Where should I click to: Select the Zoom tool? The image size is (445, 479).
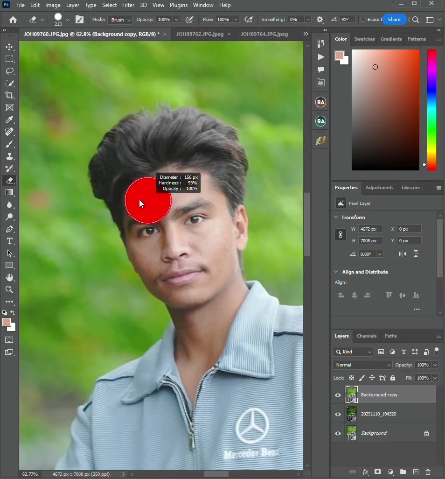click(9, 289)
